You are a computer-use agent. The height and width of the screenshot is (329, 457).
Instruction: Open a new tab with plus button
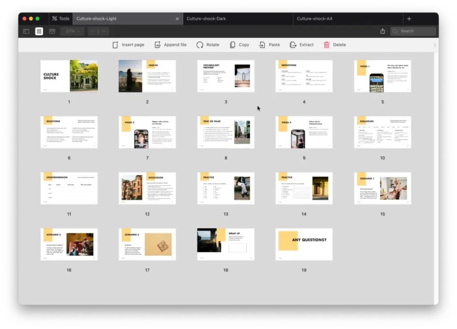pyautogui.click(x=409, y=19)
